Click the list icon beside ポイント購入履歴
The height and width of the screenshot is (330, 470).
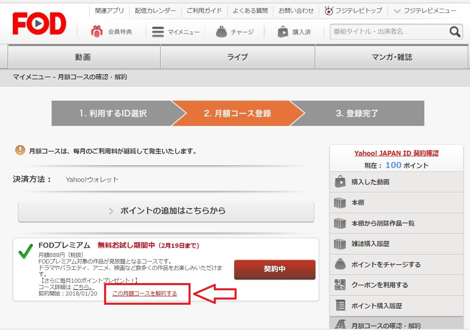coord(340,306)
